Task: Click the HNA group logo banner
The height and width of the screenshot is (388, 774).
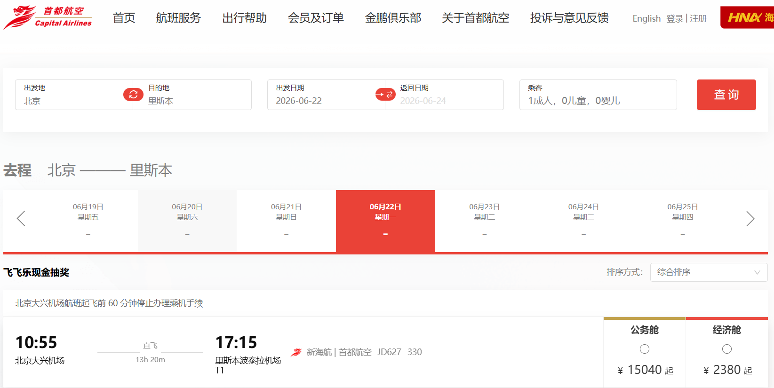Action: pos(748,17)
